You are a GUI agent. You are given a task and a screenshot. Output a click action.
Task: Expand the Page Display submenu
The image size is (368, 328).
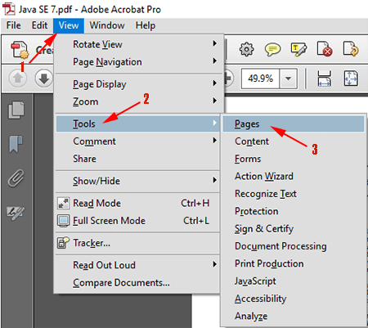tap(138, 84)
